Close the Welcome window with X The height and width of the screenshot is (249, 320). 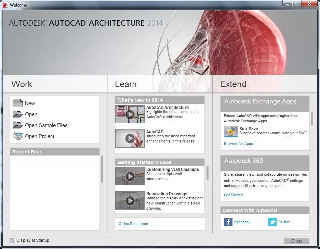coord(309,4)
